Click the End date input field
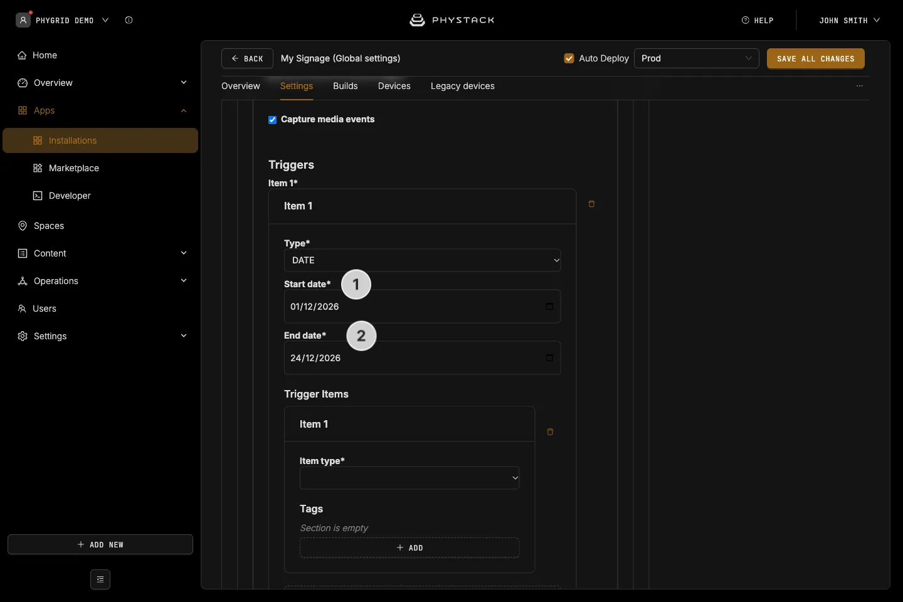Screen dimensions: 903x602 tap(423, 358)
